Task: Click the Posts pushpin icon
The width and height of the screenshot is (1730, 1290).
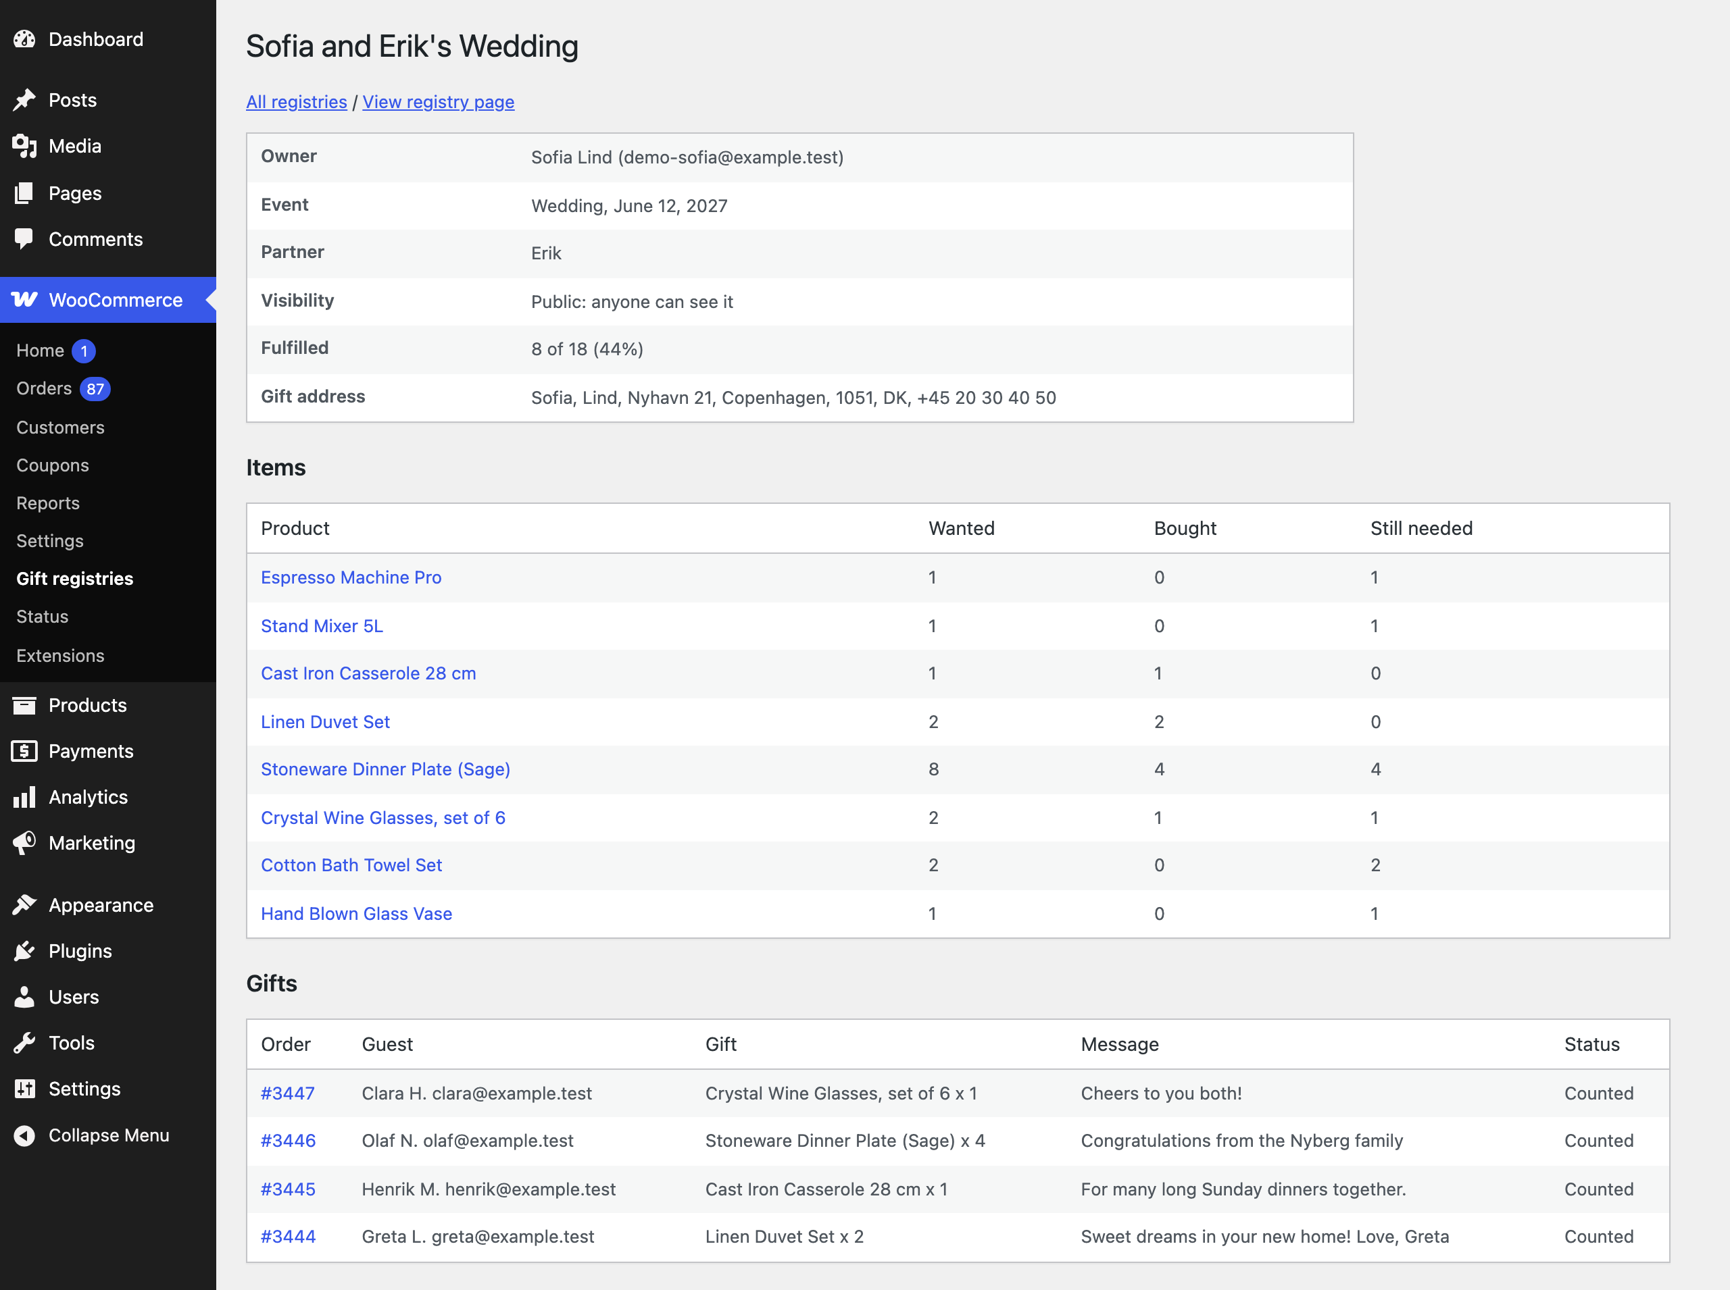Action: [24, 100]
